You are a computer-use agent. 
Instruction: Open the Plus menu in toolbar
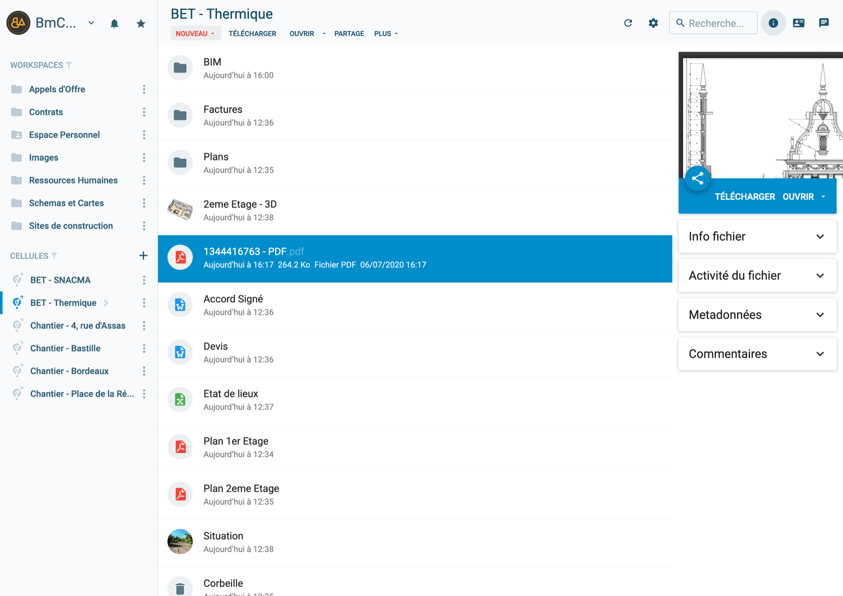tap(386, 33)
